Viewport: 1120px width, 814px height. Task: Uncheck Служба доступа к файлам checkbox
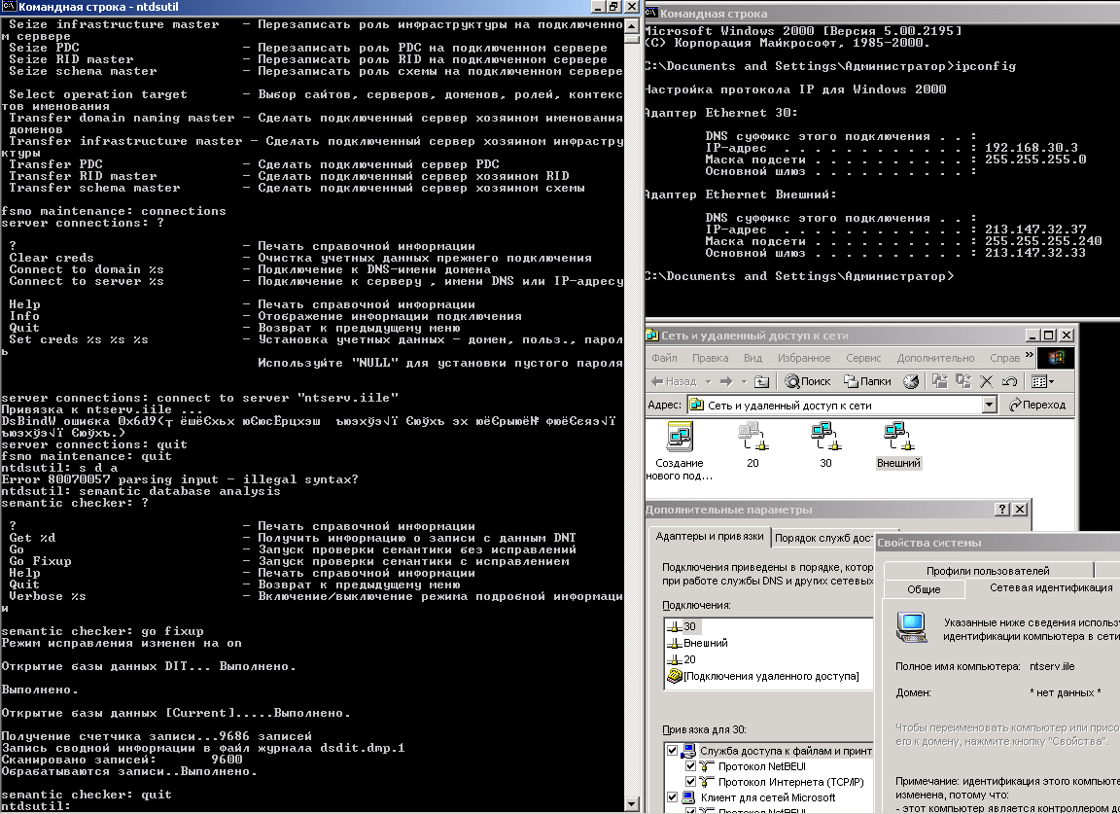[x=672, y=751]
